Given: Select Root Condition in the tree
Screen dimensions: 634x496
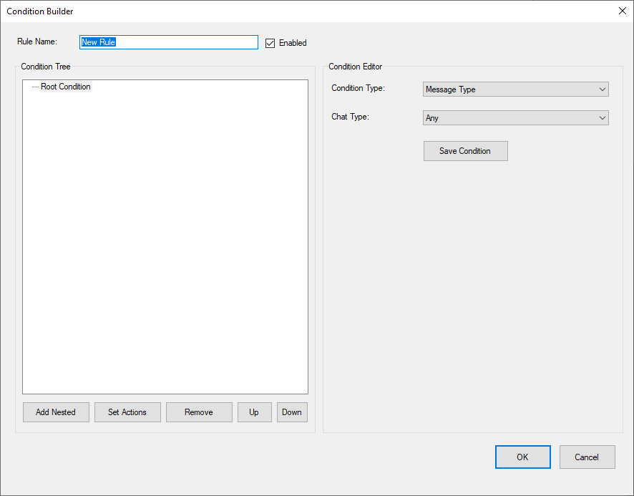Looking at the screenshot, I should point(66,87).
